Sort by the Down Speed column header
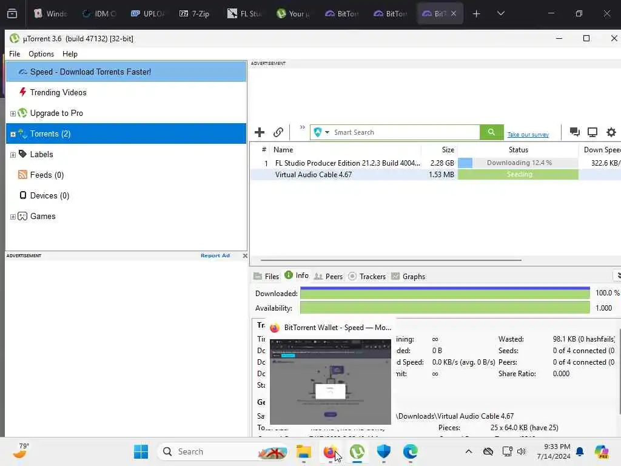 [600, 150]
